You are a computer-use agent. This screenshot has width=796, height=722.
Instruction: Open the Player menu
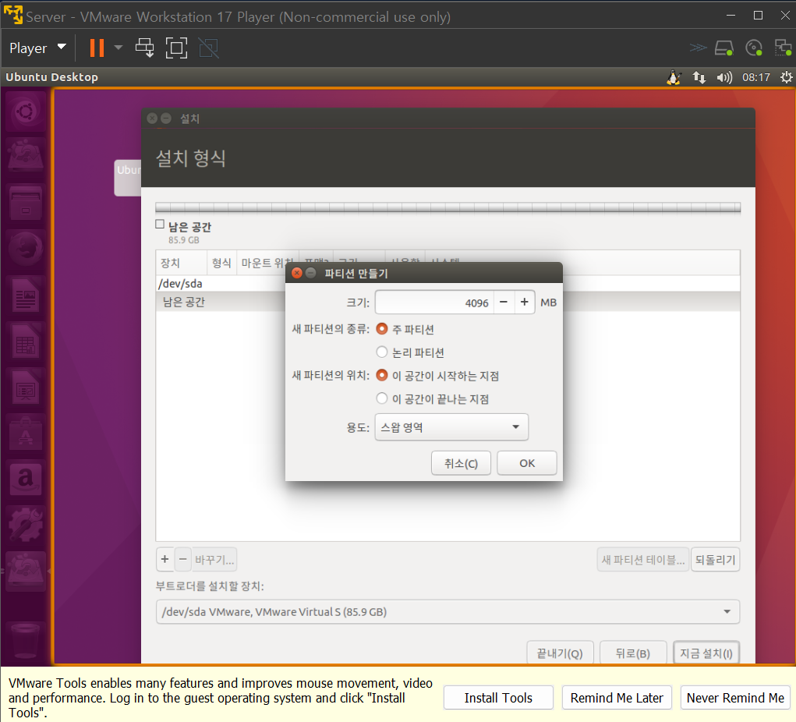37,48
